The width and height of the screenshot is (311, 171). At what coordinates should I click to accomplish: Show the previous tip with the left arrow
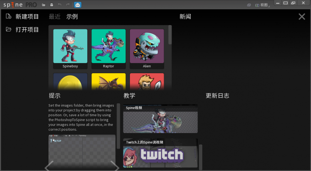tap(49, 166)
